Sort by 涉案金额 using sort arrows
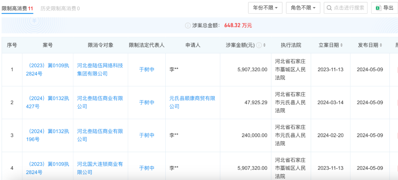The height and width of the screenshot is (180, 398). [x=265, y=45]
